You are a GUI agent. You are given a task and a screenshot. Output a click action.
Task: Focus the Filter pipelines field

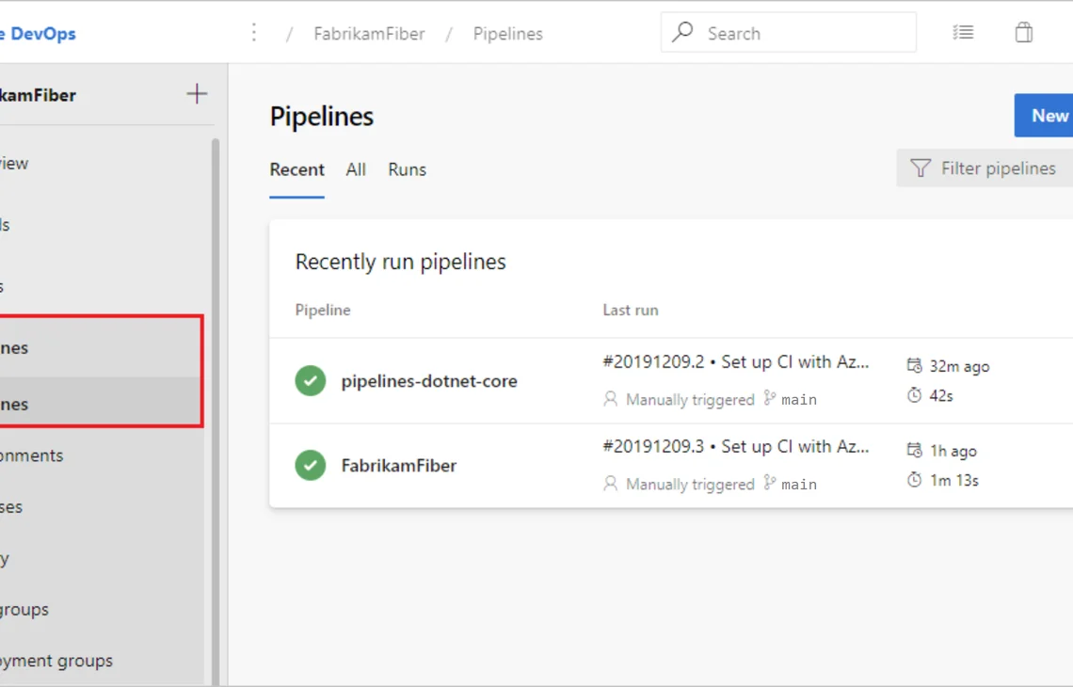(985, 168)
